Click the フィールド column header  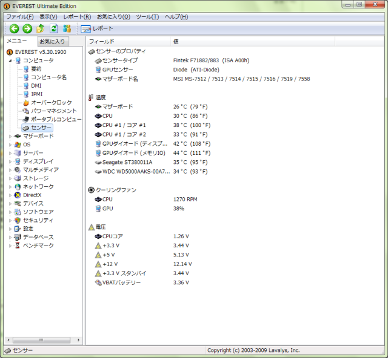(129, 42)
